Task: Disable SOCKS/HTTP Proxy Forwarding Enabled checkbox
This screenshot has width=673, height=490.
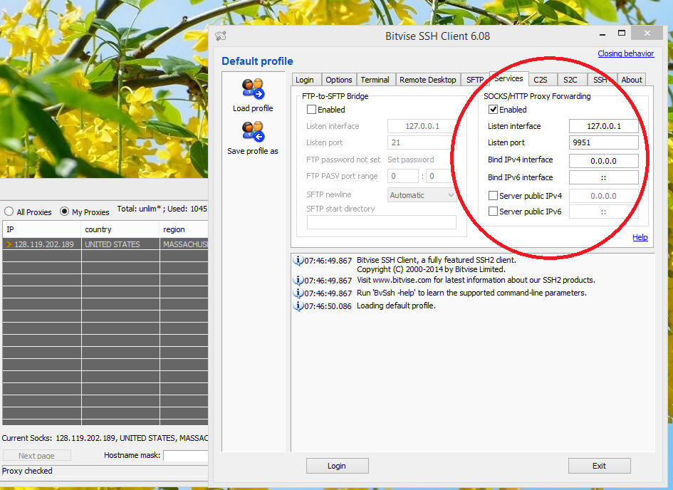Action: [493, 110]
